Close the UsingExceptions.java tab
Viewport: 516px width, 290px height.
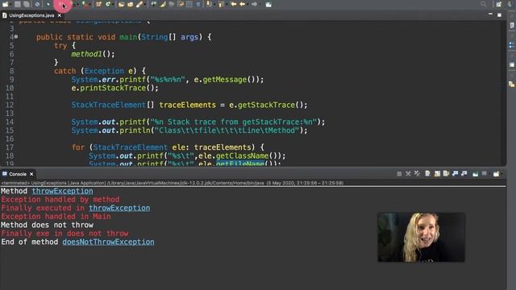(x=59, y=15)
